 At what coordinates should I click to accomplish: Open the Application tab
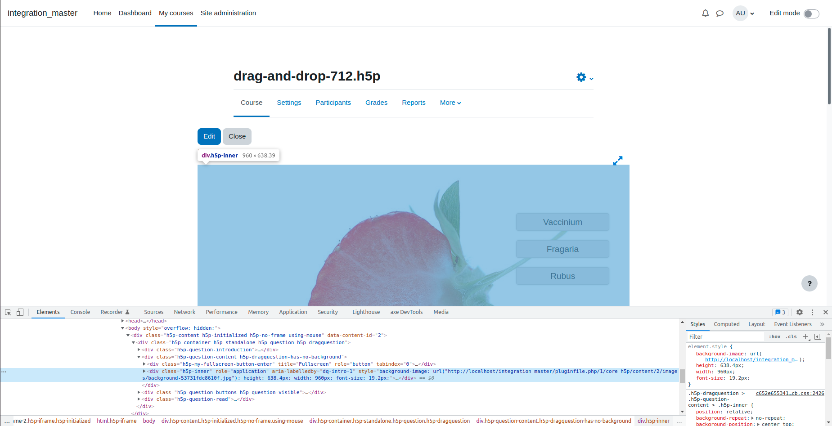(293, 312)
